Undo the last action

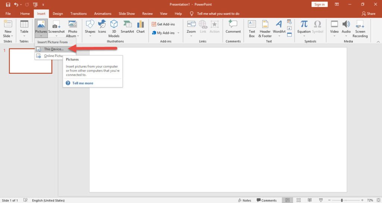tap(16, 4)
